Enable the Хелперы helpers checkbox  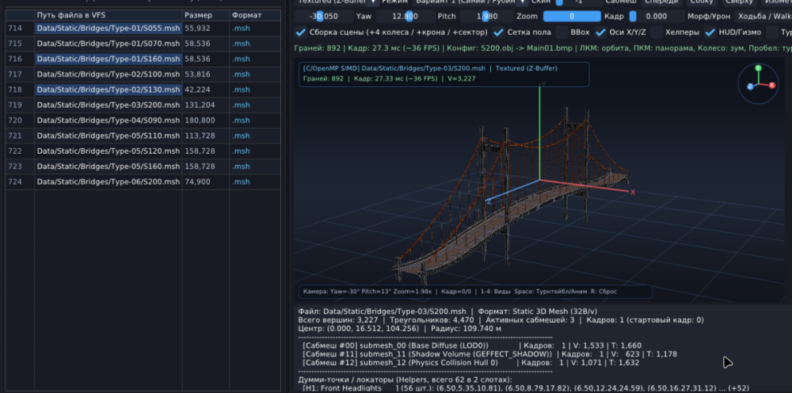(657, 32)
